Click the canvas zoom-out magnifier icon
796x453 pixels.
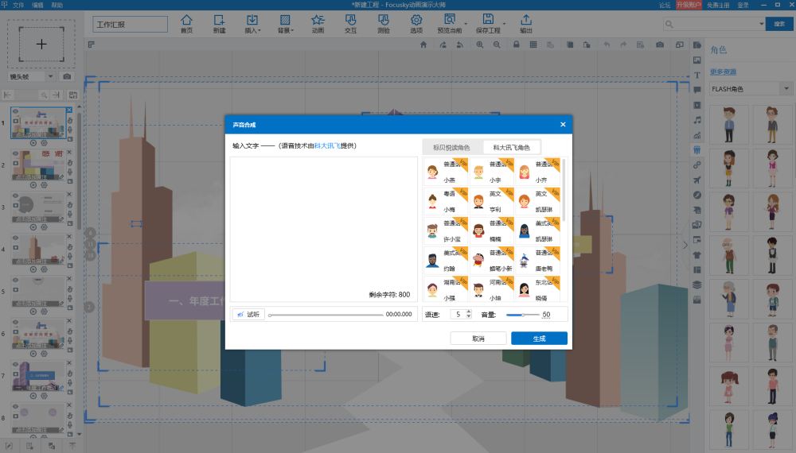[497, 45]
